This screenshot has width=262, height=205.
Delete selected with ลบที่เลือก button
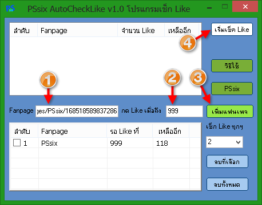[x=227, y=162]
